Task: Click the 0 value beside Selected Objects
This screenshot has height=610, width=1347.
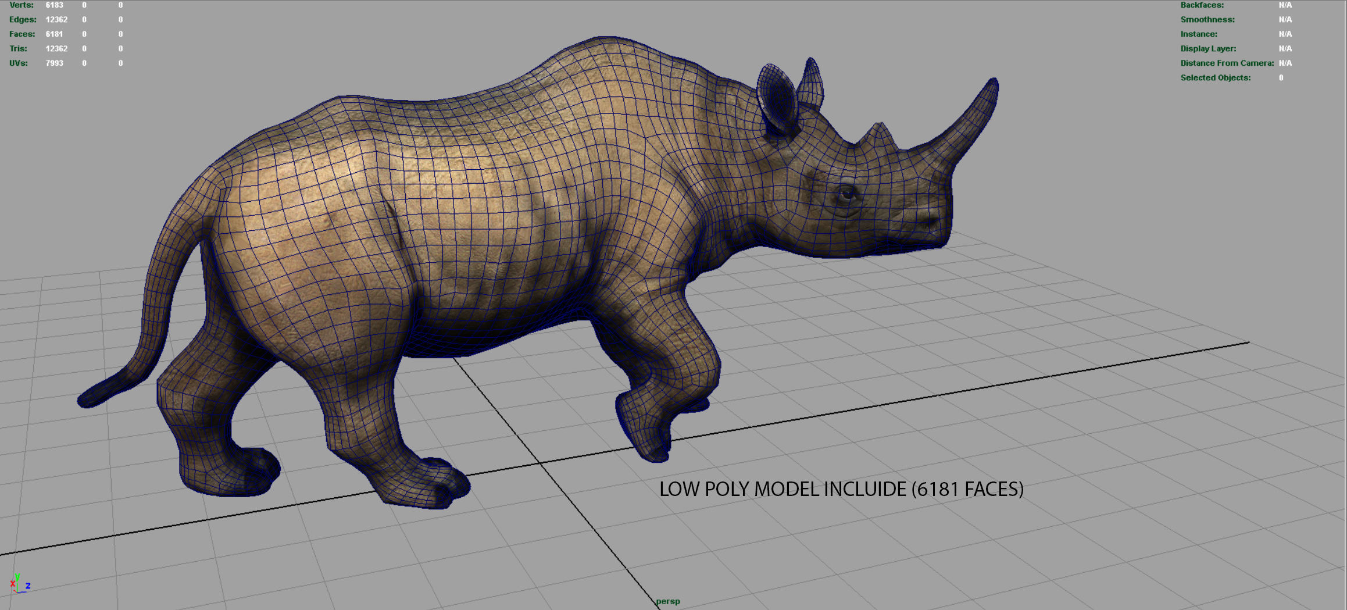Action: [1281, 78]
